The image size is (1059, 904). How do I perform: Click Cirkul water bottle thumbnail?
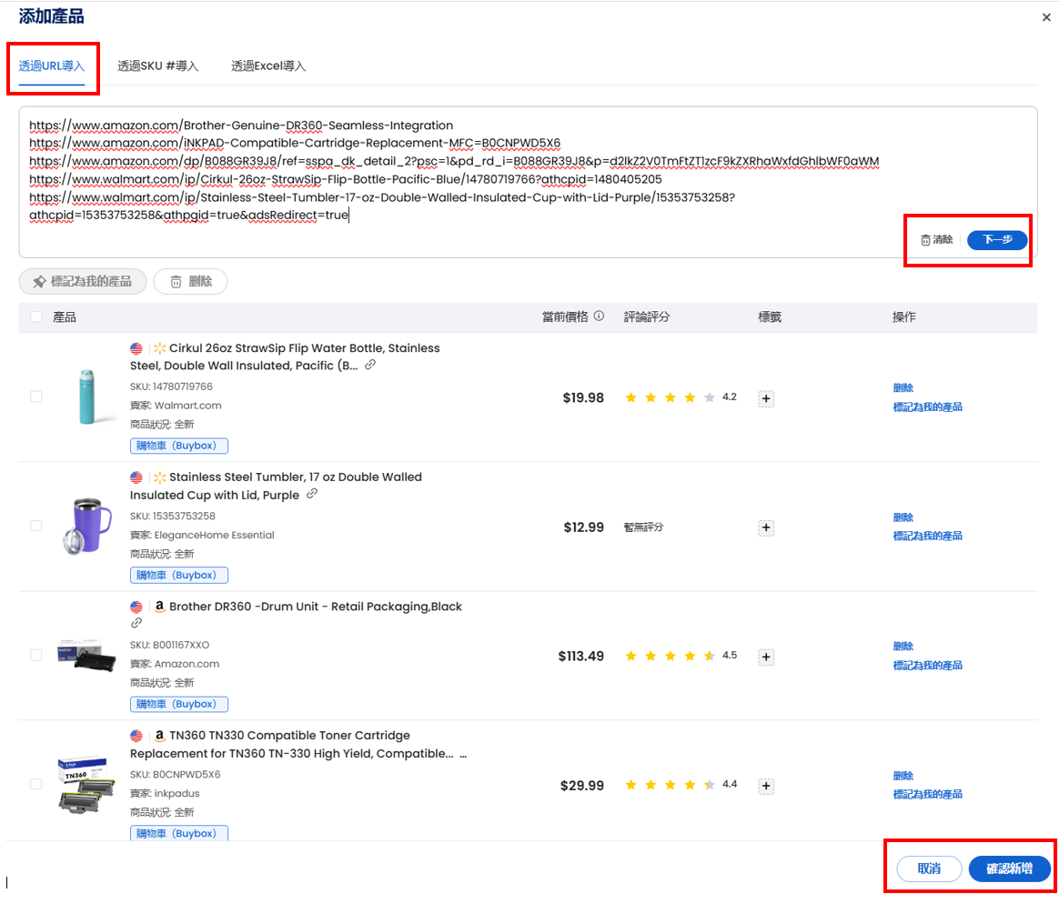86,397
